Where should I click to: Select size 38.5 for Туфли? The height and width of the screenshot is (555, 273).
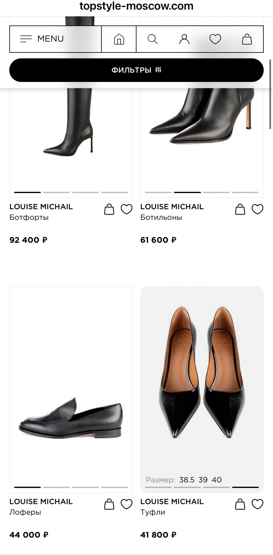click(187, 480)
